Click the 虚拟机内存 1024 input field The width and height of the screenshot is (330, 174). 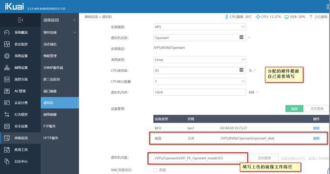click(199, 92)
